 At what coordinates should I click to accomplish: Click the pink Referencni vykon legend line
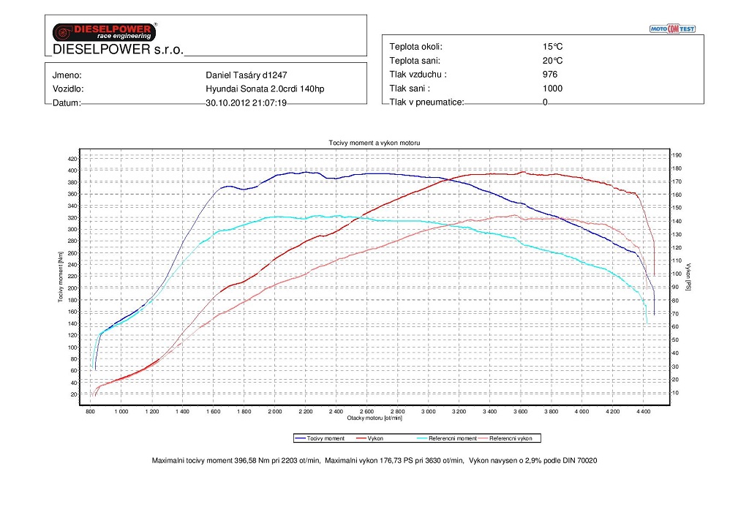click(483, 438)
